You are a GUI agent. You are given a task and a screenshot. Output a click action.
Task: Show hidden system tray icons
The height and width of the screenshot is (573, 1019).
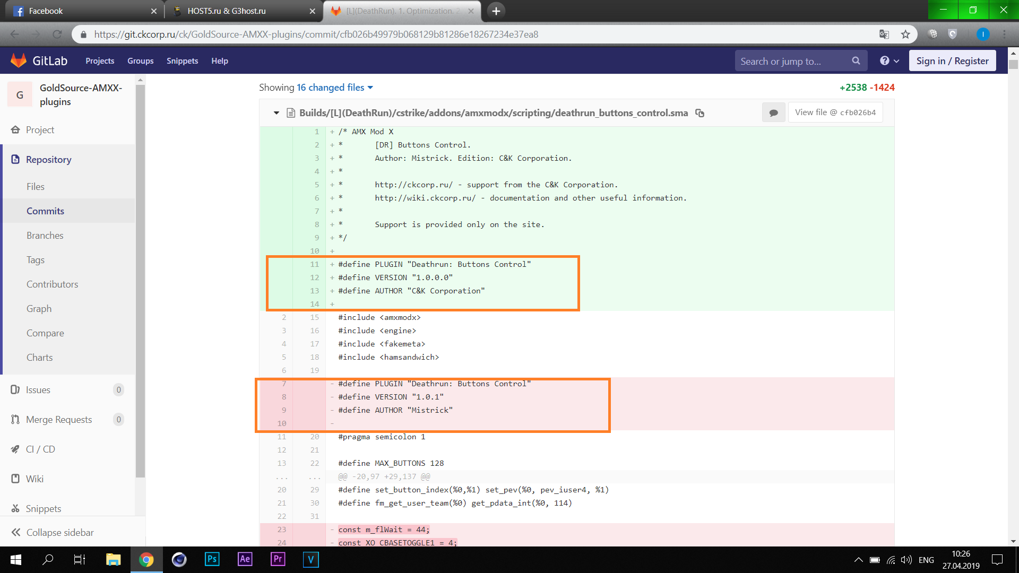tap(858, 560)
